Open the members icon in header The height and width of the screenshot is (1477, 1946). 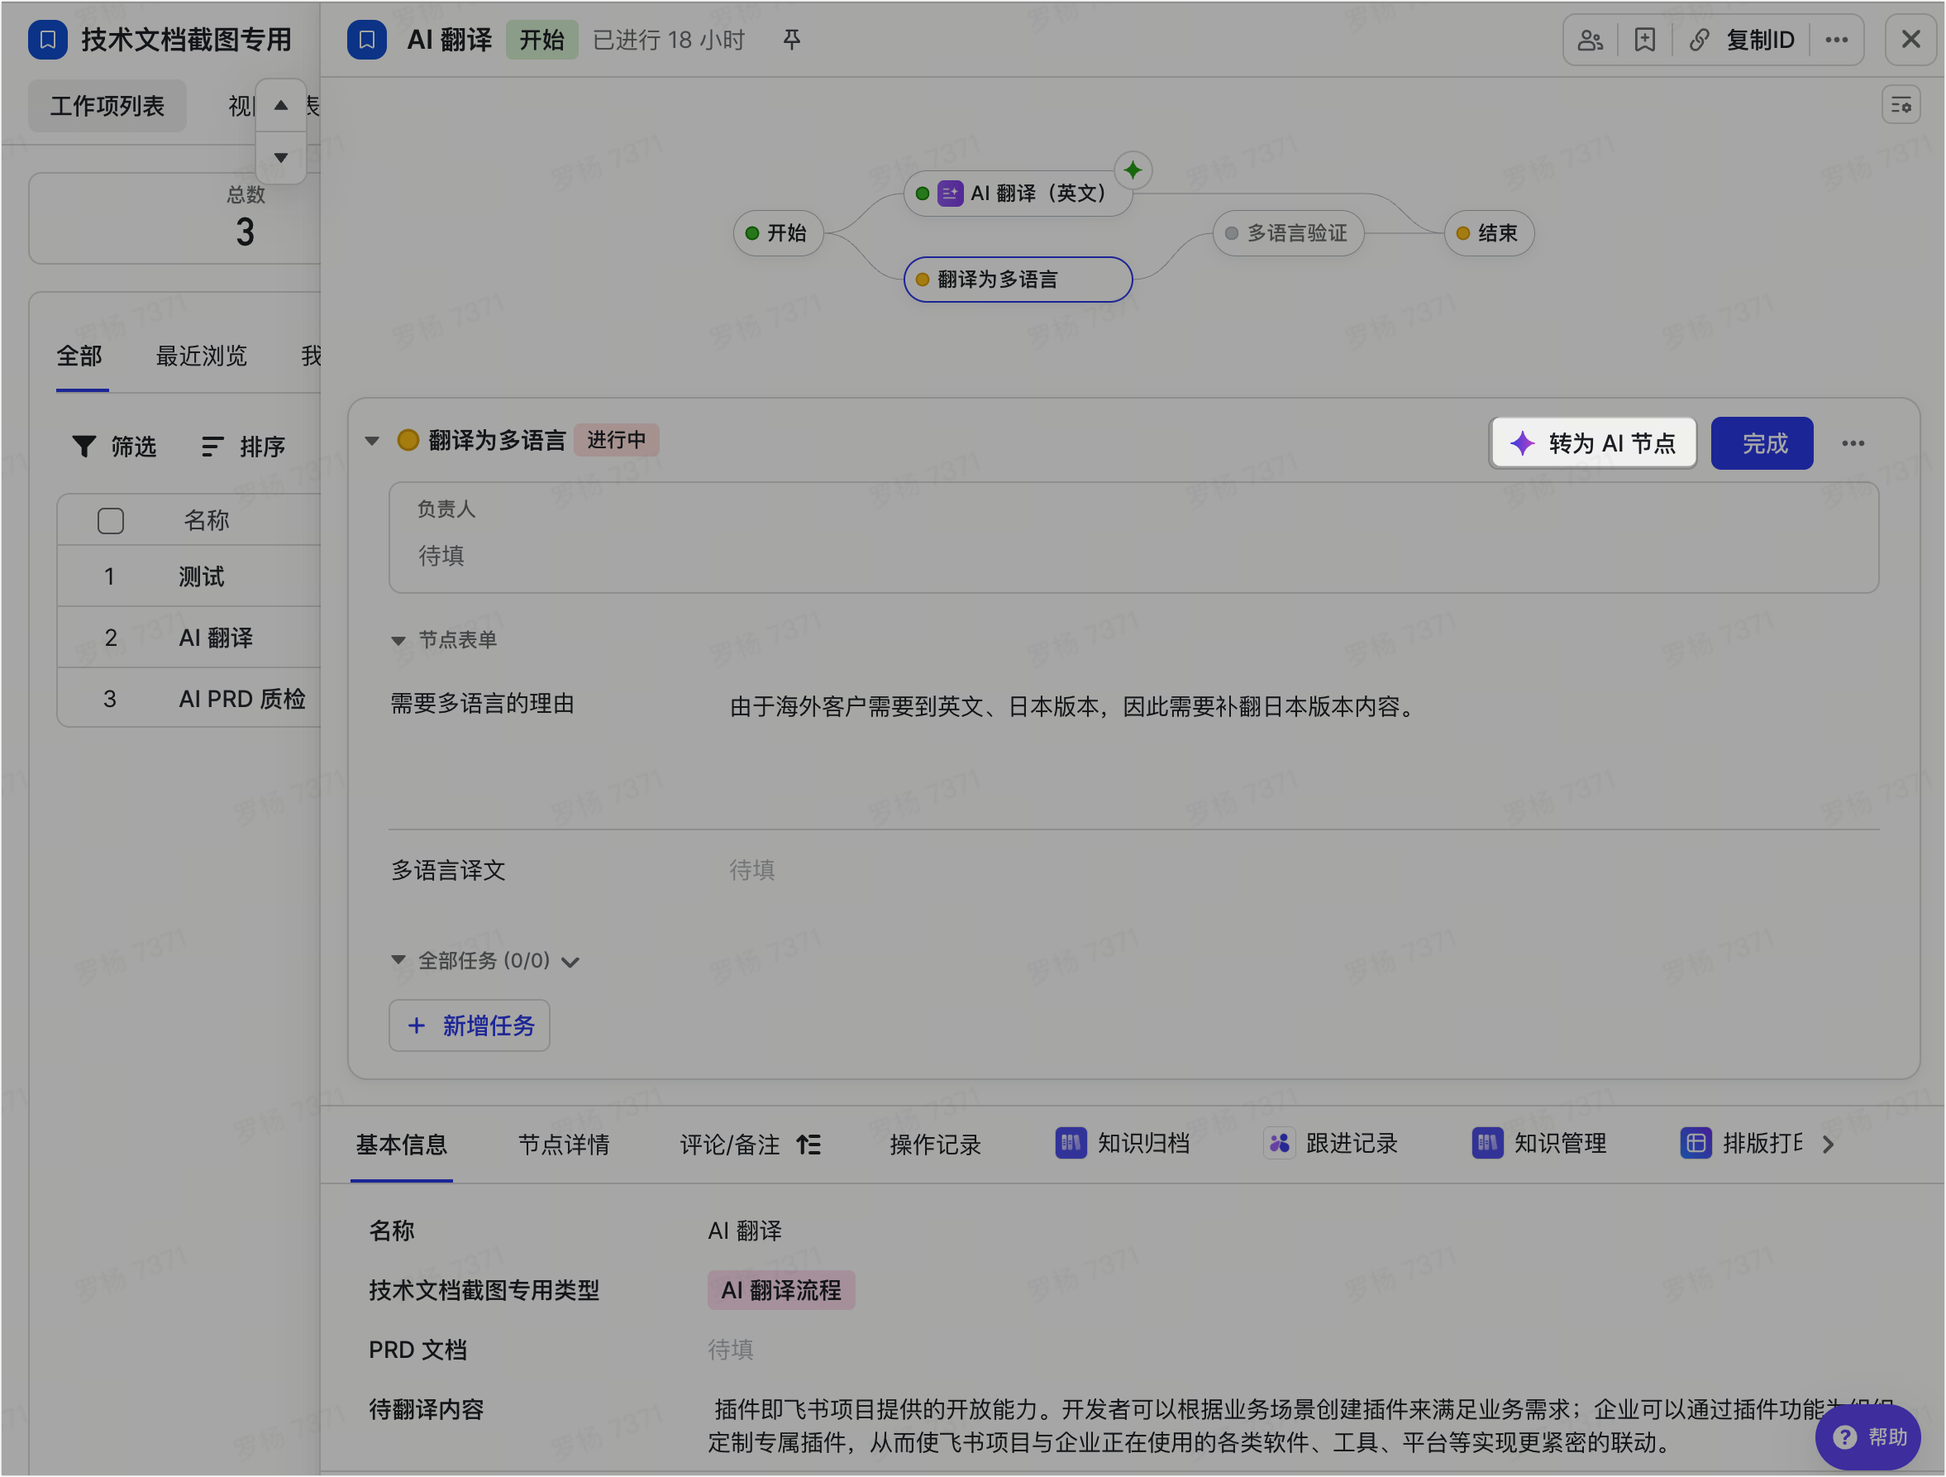point(1590,40)
